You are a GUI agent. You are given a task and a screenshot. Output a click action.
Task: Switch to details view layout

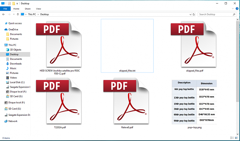(x=232, y=138)
